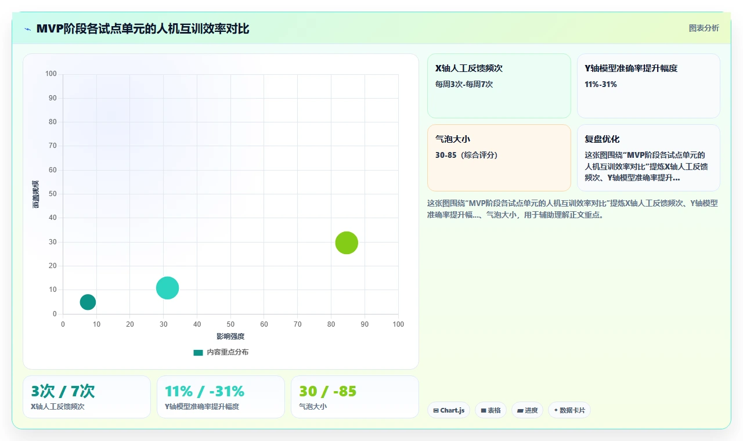743x441 pixels.
Task: Click the 11%-31% value text
Action: [x=601, y=84]
